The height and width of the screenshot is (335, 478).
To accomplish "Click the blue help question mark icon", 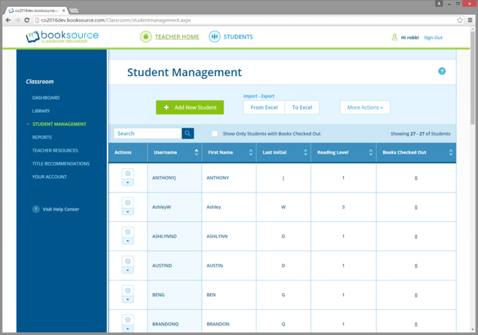I will point(442,71).
